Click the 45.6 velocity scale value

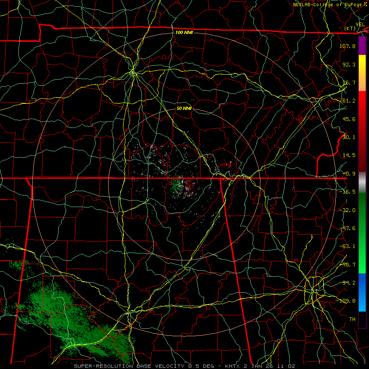pos(349,119)
